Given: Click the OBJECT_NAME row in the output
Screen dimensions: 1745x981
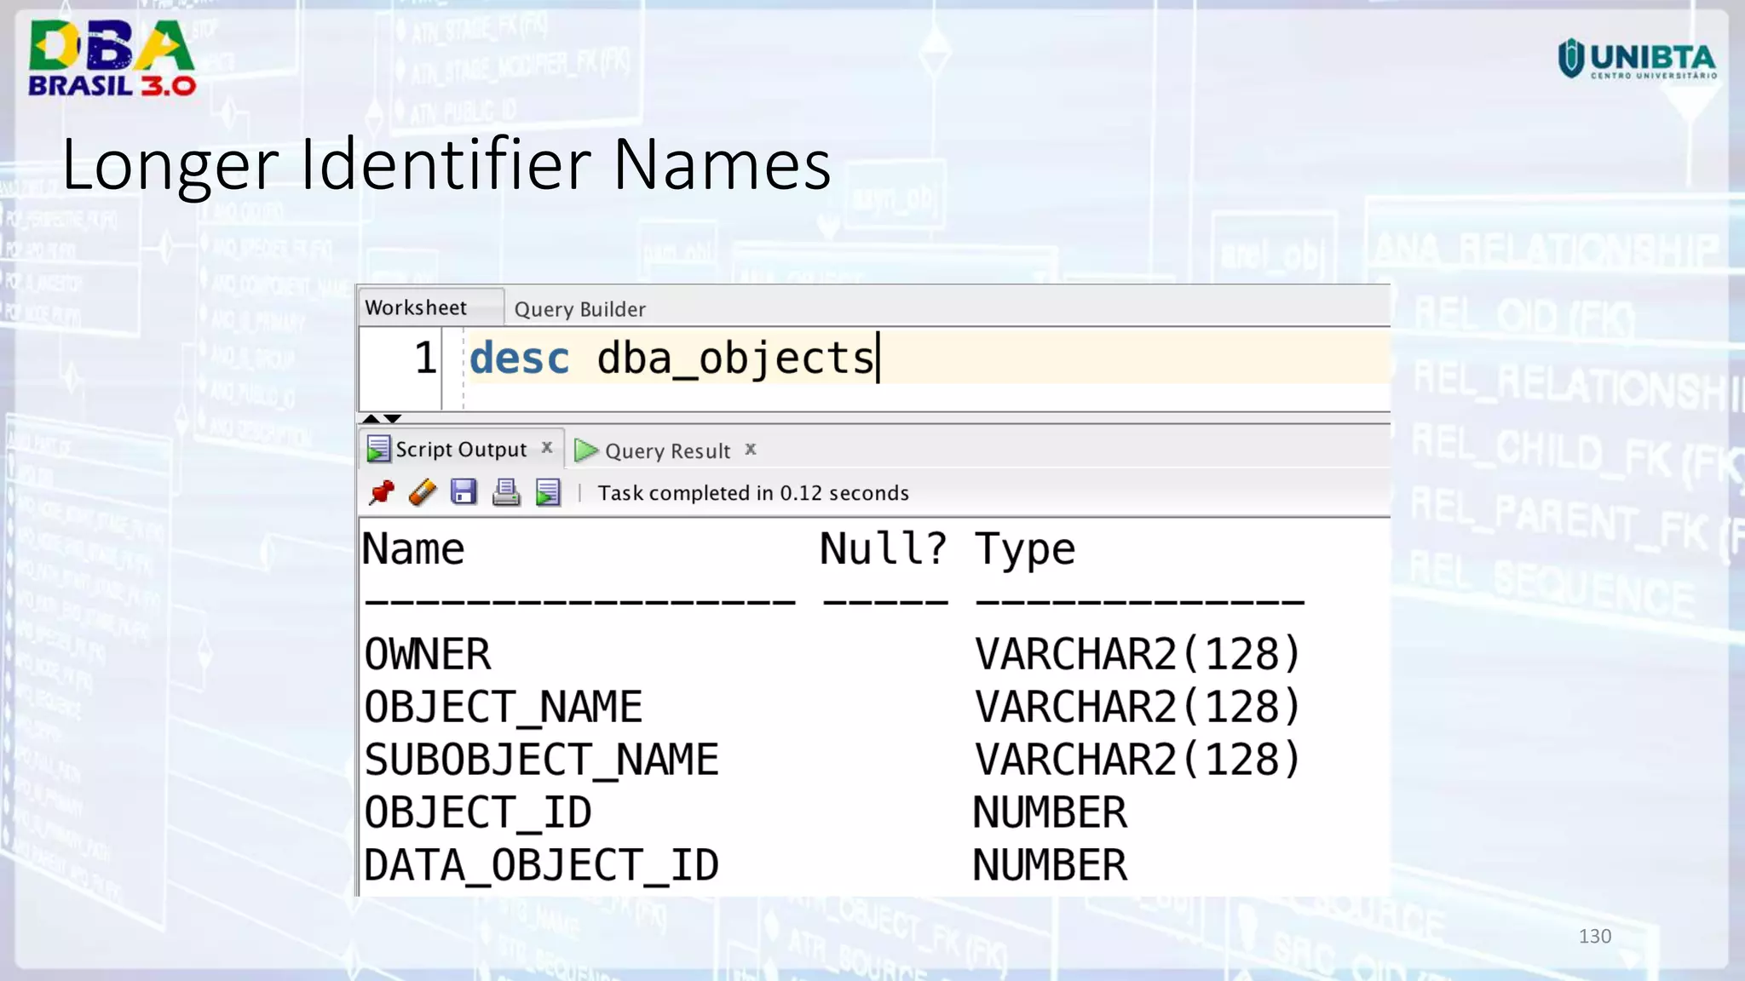Looking at the screenshot, I should (503, 707).
